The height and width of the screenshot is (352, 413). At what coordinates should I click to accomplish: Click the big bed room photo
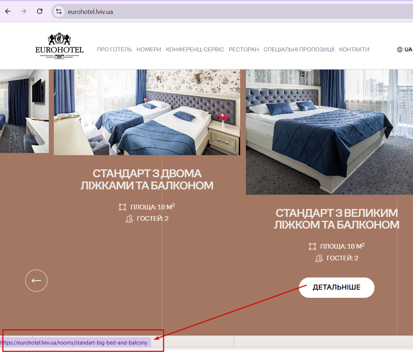point(329,132)
